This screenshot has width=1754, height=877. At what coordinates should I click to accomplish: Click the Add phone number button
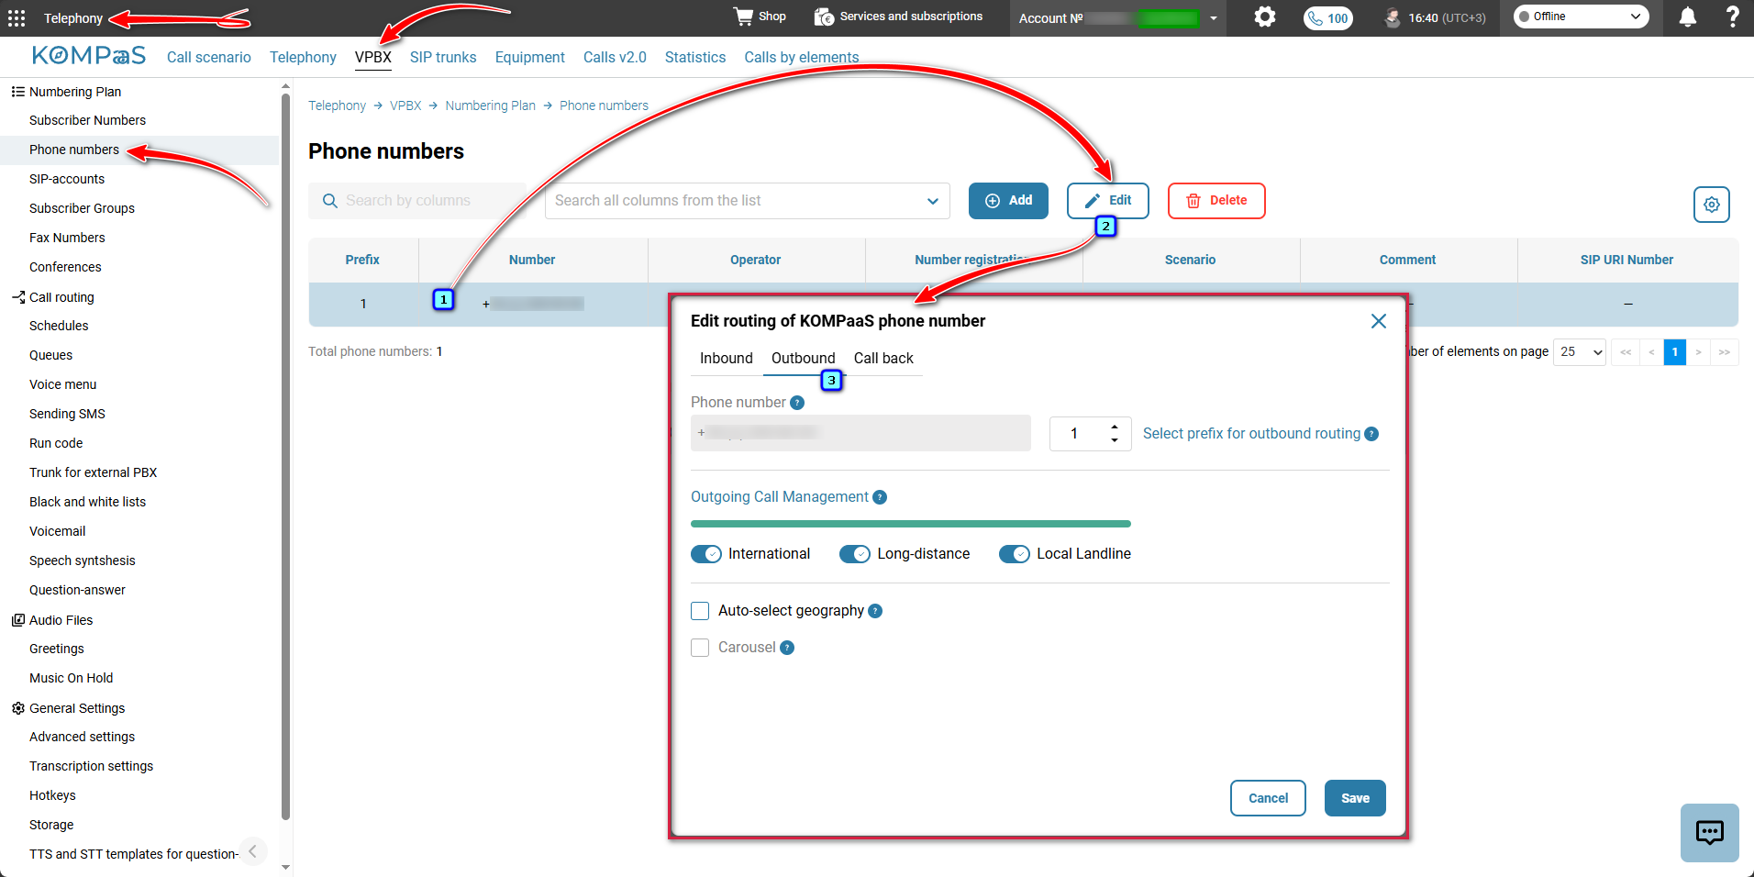(x=1008, y=201)
